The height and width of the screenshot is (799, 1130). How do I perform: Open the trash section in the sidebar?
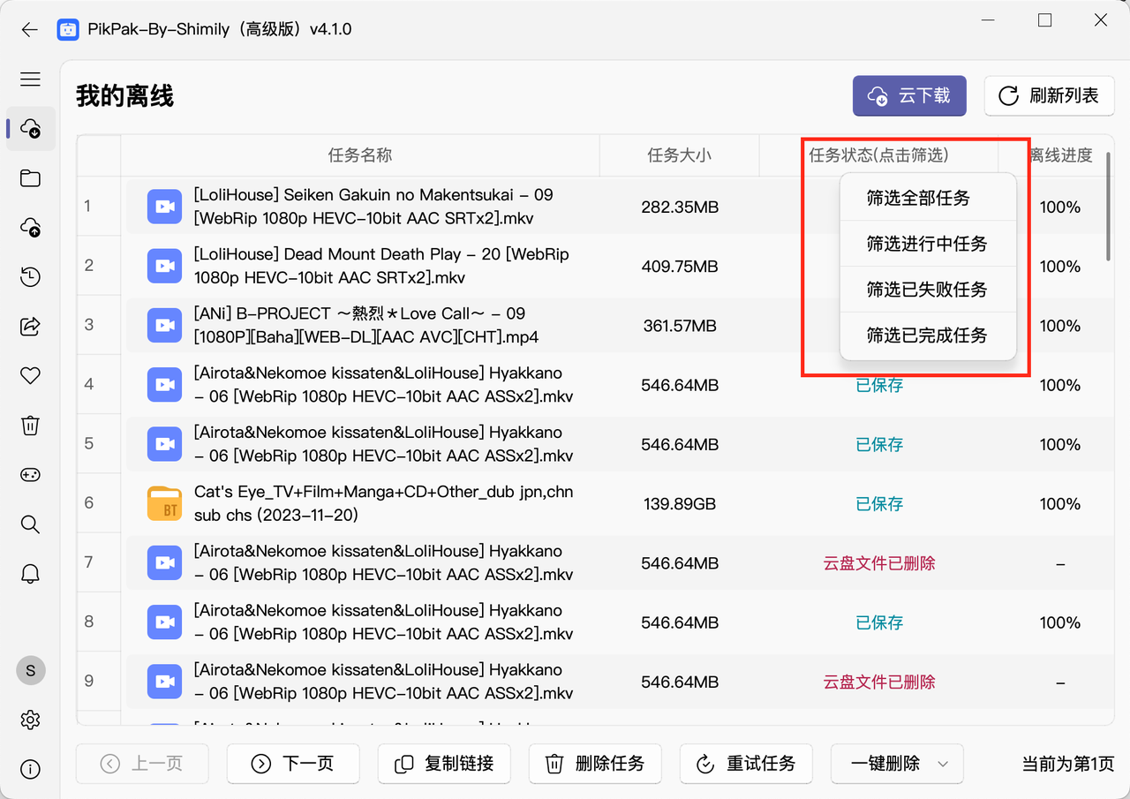pos(30,426)
